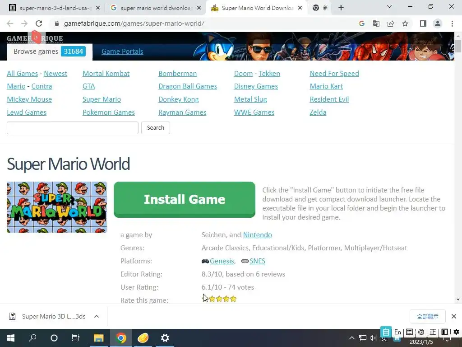Click the volume speaker tray icon
Viewport: 462px width, 347px height.
pyautogui.click(x=373, y=338)
